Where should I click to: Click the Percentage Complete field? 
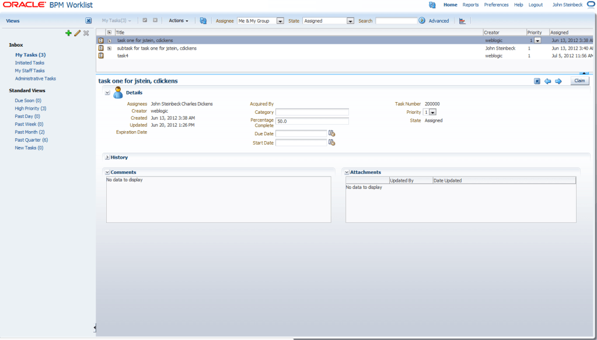[x=312, y=121]
